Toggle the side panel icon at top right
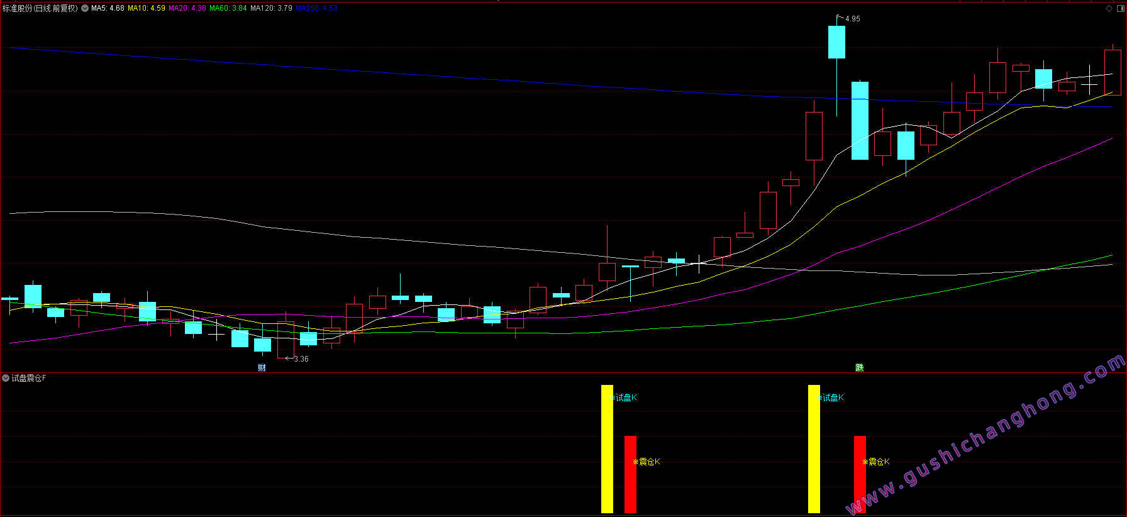Screen dimensions: 1127x517 1120,8
